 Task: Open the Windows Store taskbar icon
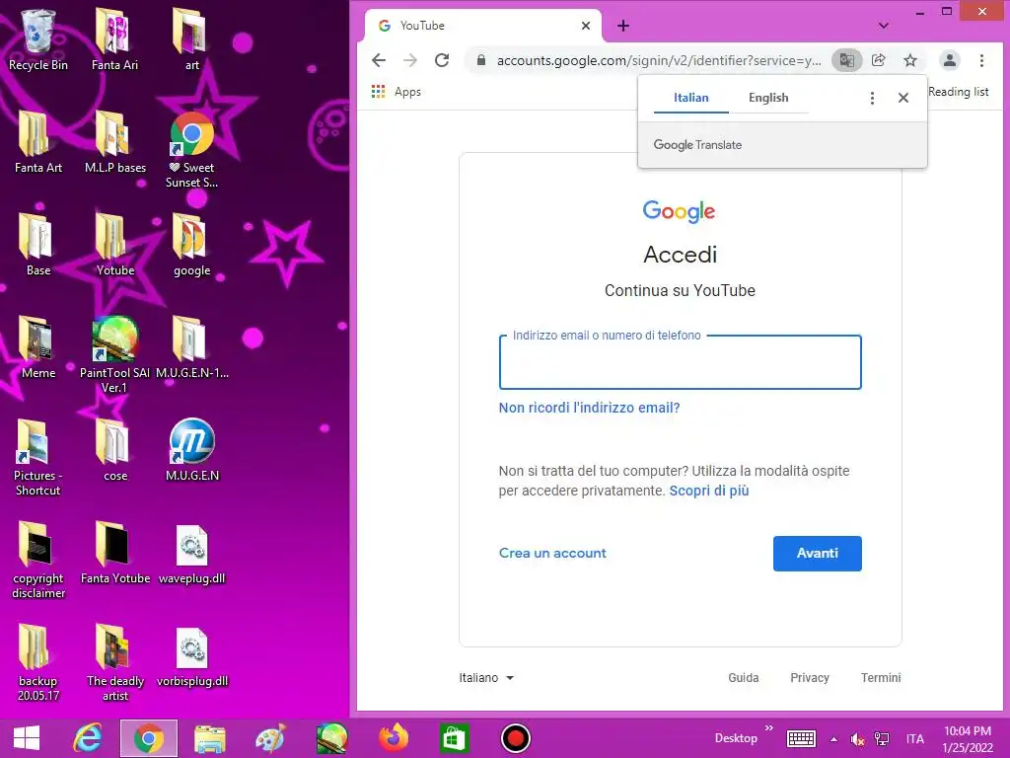click(454, 738)
